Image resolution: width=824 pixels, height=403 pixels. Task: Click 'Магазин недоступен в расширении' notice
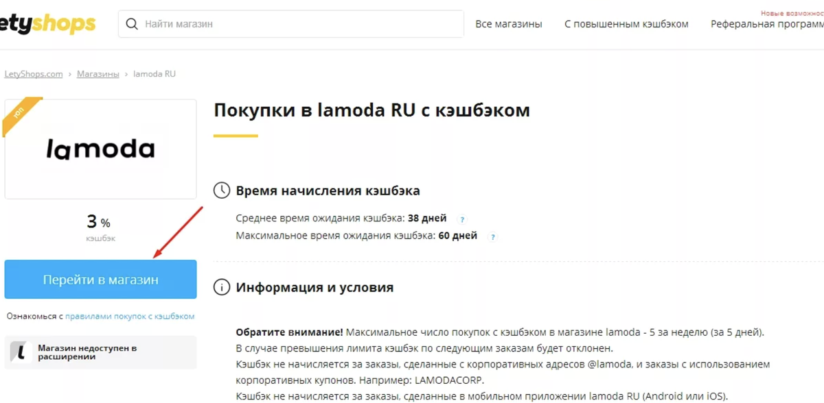[x=100, y=352]
